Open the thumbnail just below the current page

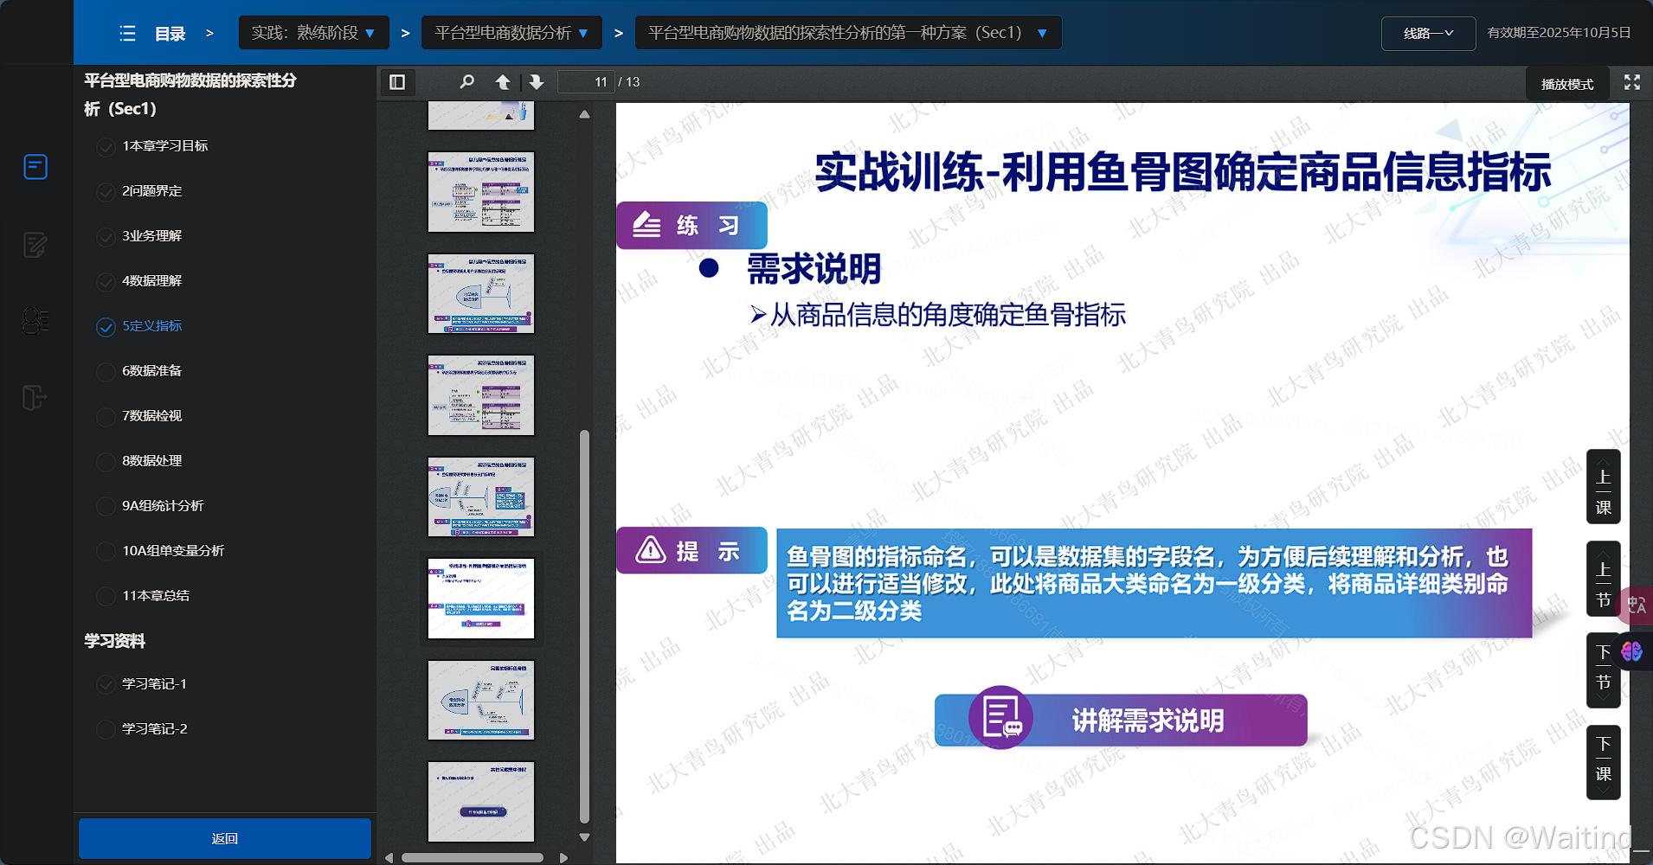point(481,701)
